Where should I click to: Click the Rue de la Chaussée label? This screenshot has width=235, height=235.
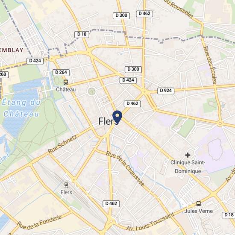tap(125, 168)
